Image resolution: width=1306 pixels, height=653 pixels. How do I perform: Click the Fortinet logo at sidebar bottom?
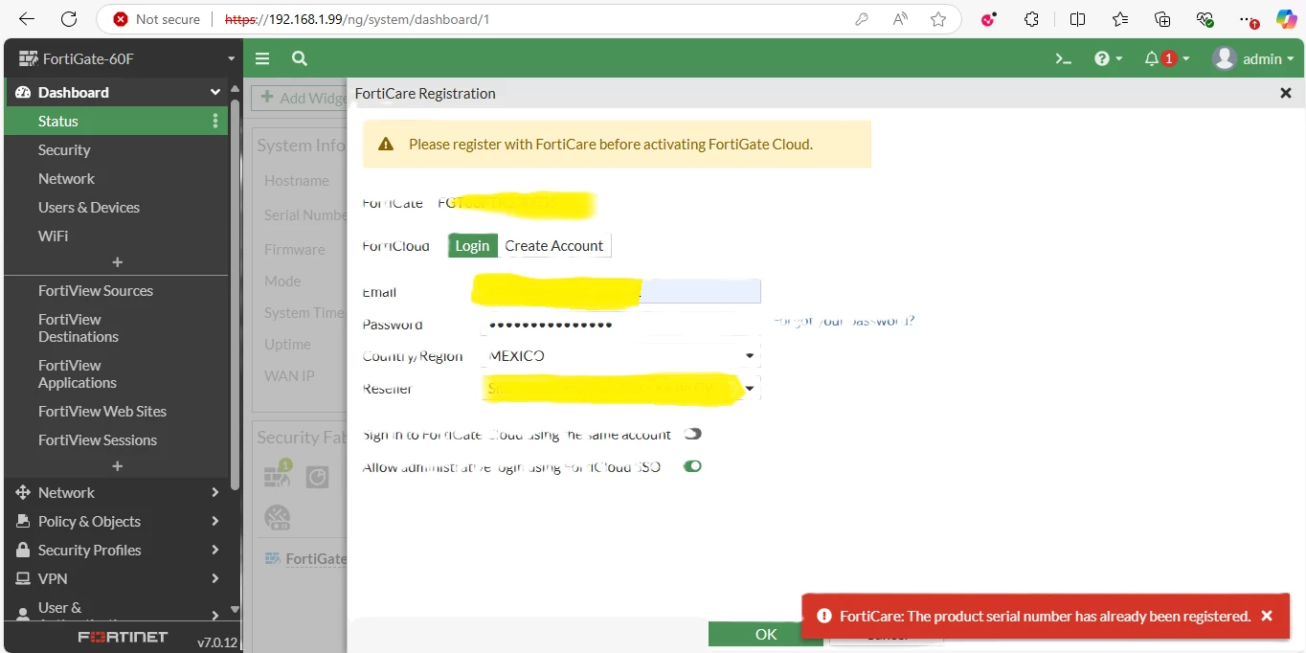click(x=123, y=637)
